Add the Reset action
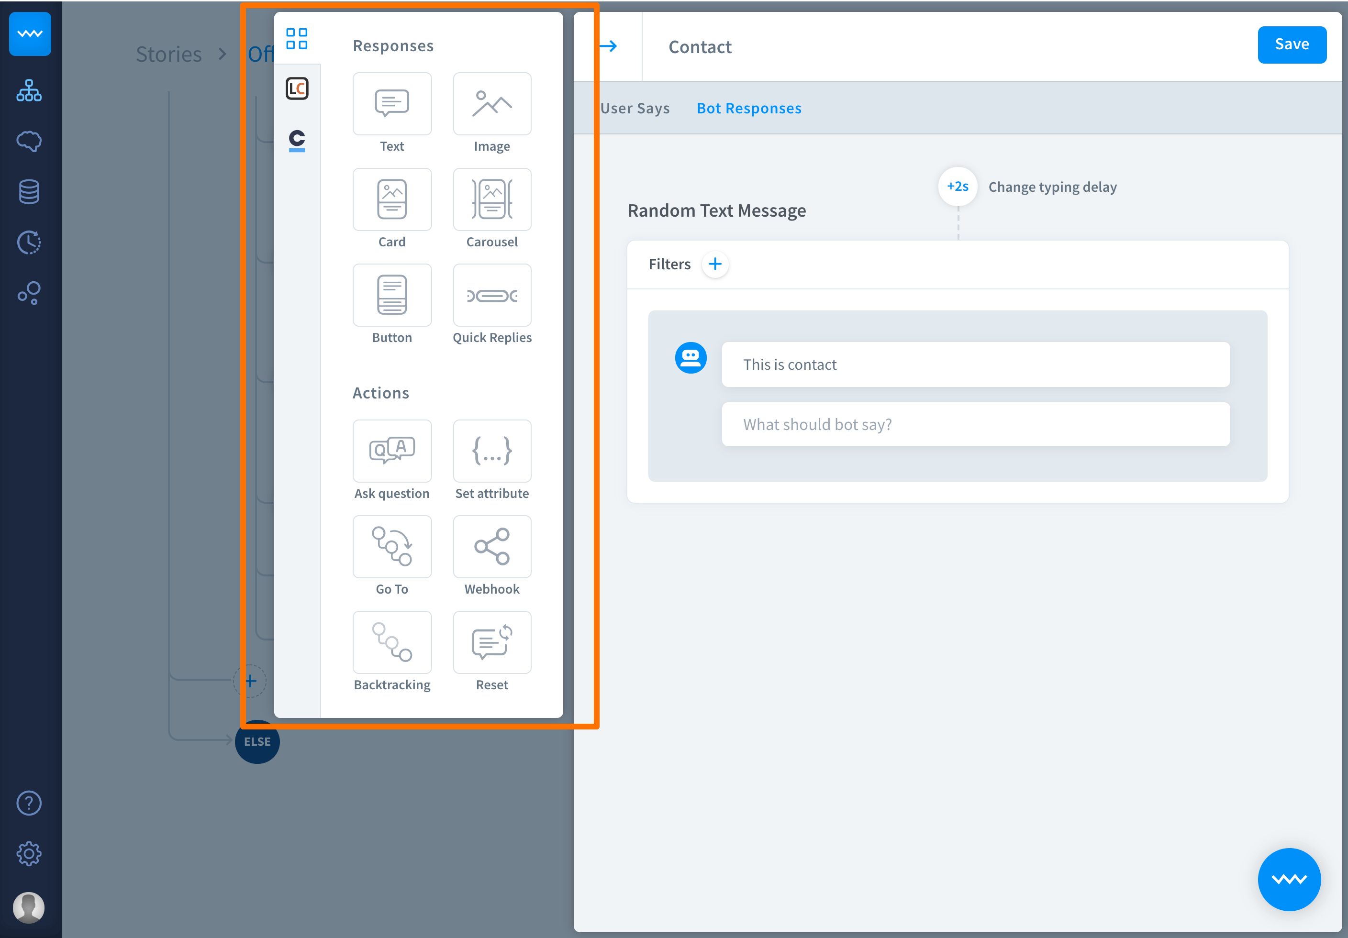1348x938 pixels. pyautogui.click(x=491, y=642)
